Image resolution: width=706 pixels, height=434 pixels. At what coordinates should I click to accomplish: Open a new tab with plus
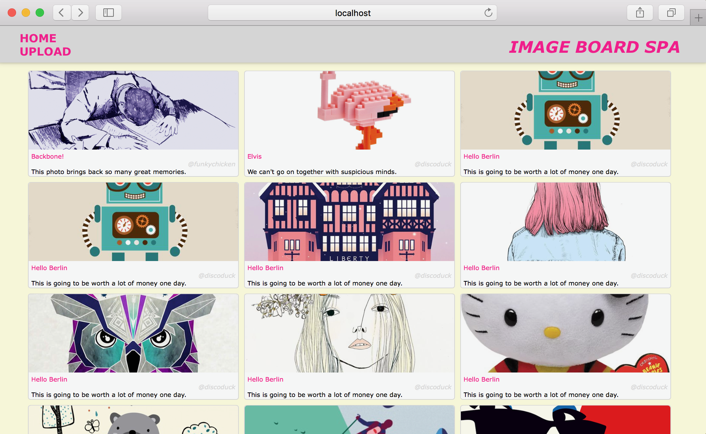pyautogui.click(x=698, y=18)
